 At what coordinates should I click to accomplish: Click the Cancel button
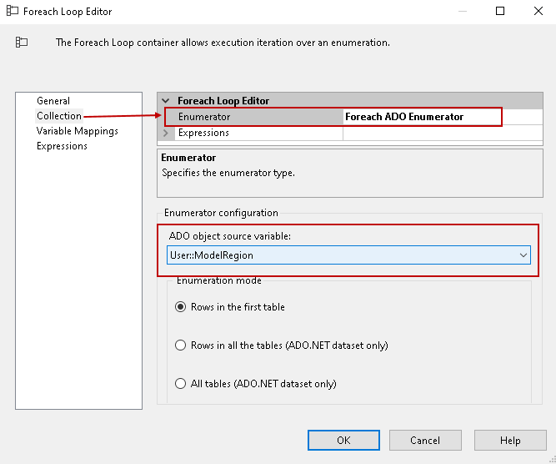coord(425,440)
